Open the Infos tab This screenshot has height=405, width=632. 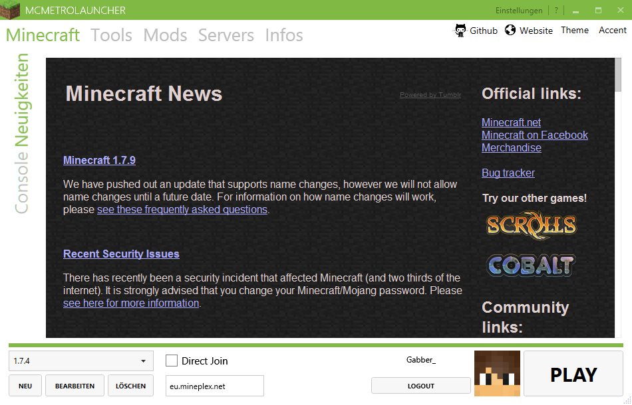click(284, 35)
